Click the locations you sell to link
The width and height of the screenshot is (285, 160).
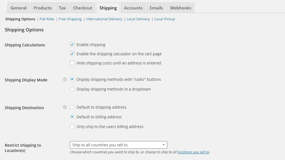(193, 152)
